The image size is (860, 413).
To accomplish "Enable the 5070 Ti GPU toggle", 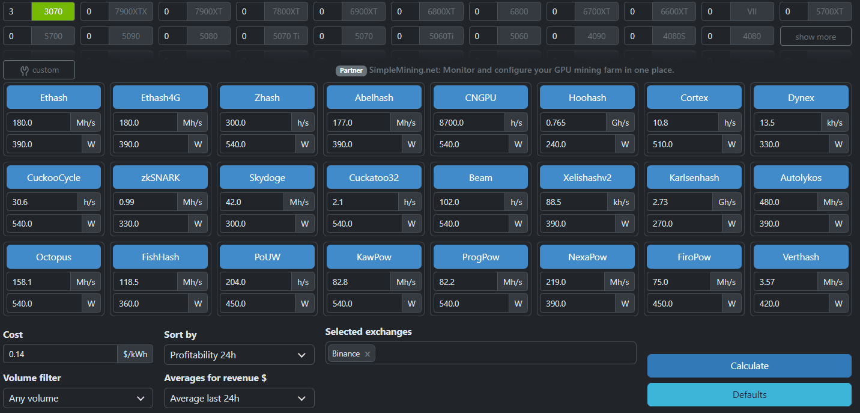I will [286, 36].
